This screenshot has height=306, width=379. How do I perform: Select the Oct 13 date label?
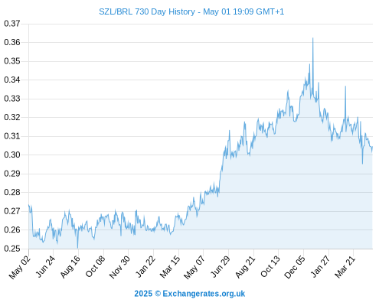tap(270, 267)
